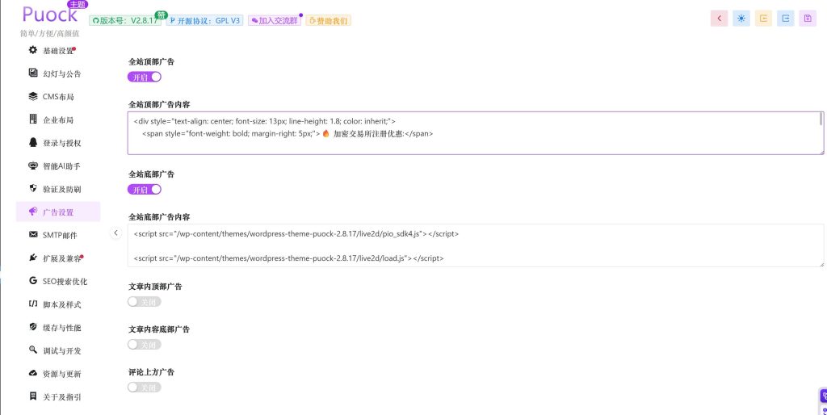Click inside the 全站顶部广告内容 textarea
The width and height of the screenshot is (827, 415).
(x=475, y=133)
